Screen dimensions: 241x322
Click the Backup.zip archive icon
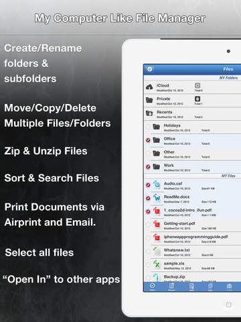pos(156,277)
